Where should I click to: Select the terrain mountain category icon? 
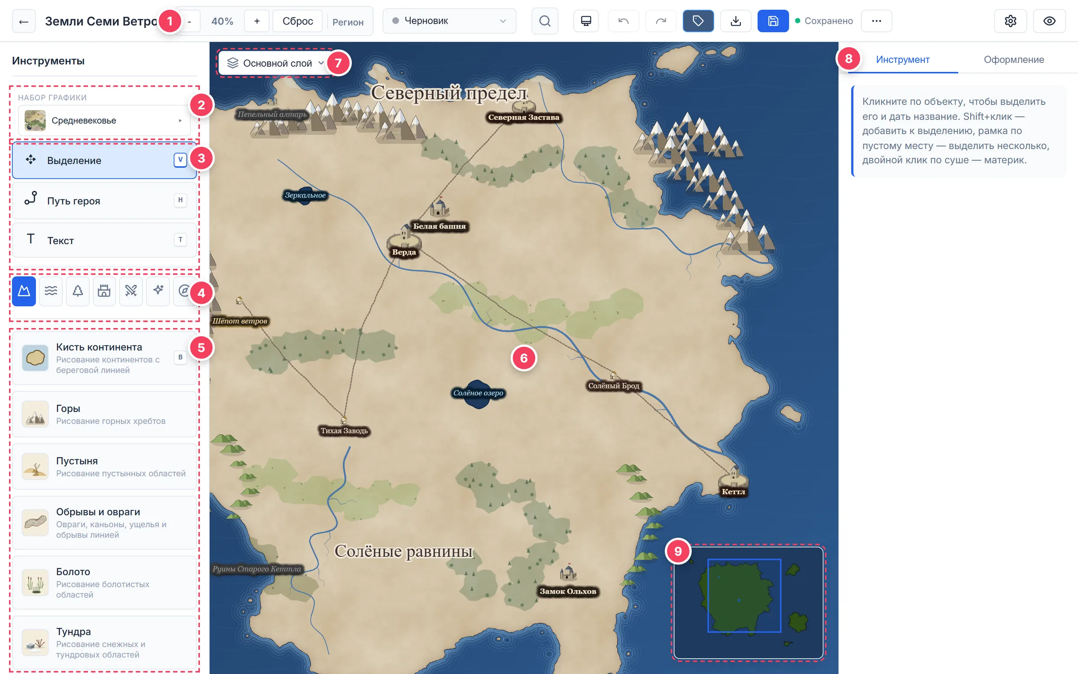point(24,291)
